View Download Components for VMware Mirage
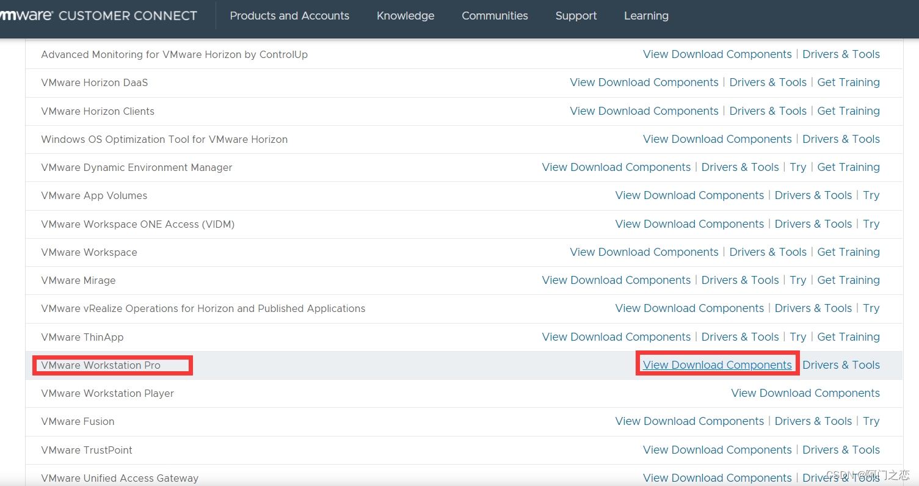919x486 pixels. (x=616, y=280)
